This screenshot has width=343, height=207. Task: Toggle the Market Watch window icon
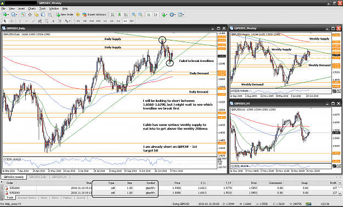pos(23,15)
